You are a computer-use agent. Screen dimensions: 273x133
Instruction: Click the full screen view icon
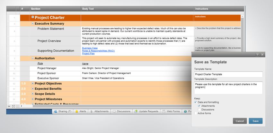[x=13, y=106]
